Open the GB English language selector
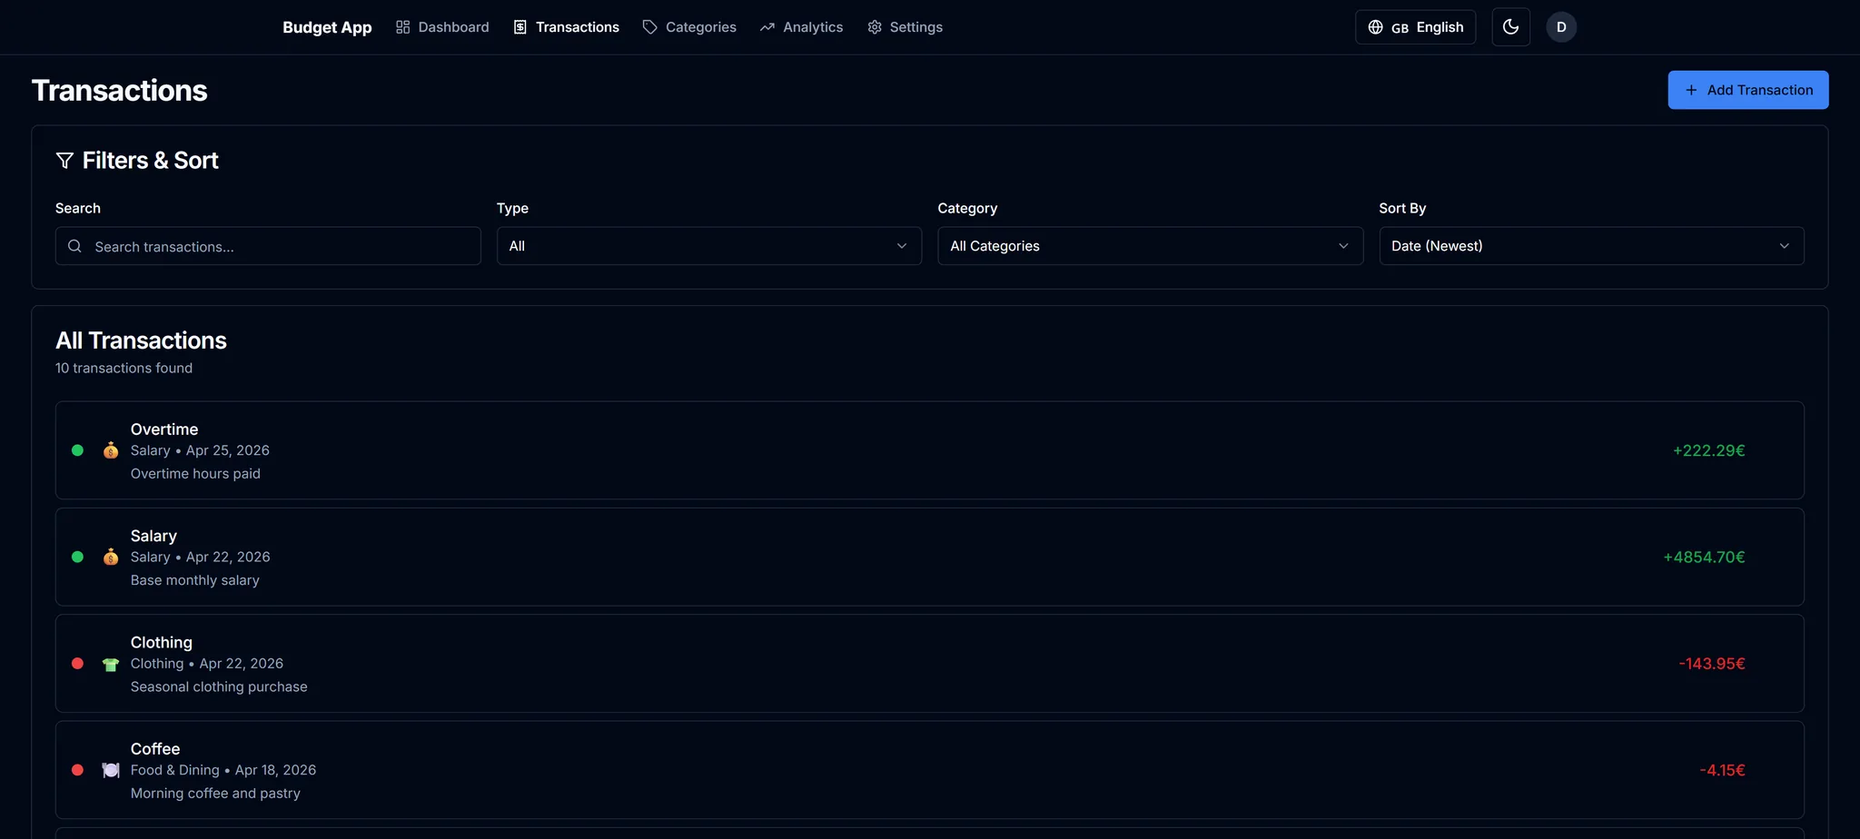 [1416, 27]
